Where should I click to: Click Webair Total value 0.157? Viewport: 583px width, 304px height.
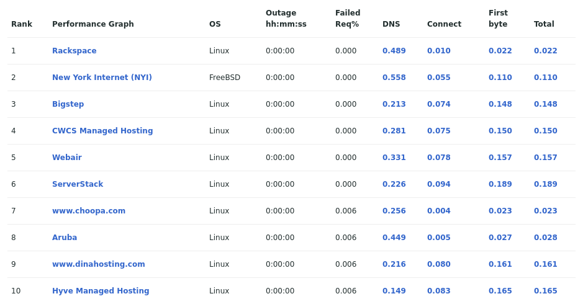click(x=546, y=157)
